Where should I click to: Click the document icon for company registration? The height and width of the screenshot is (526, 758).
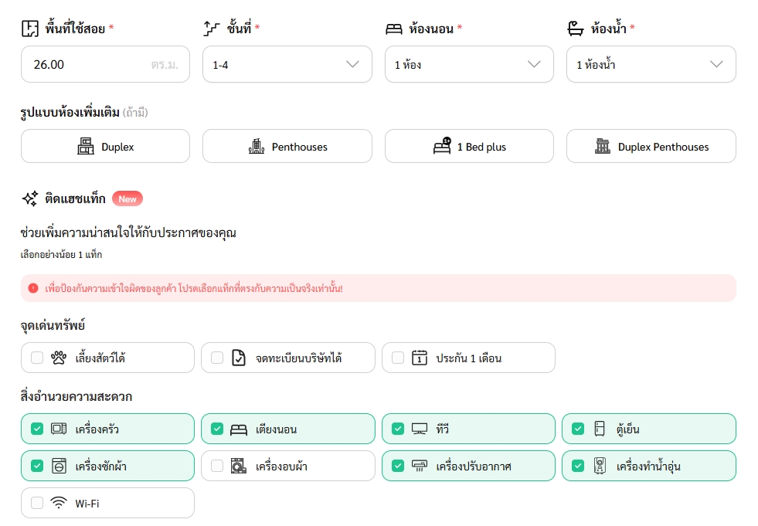click(x=239, y=358)
